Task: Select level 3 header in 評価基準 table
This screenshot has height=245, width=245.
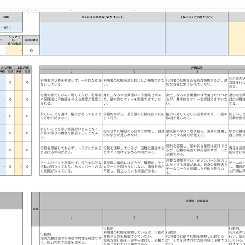Action: point(197,72)
